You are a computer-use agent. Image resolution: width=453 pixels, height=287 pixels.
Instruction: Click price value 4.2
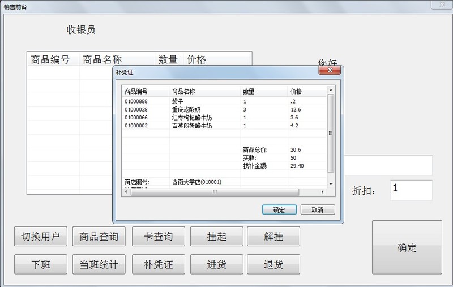coord(294,126)
